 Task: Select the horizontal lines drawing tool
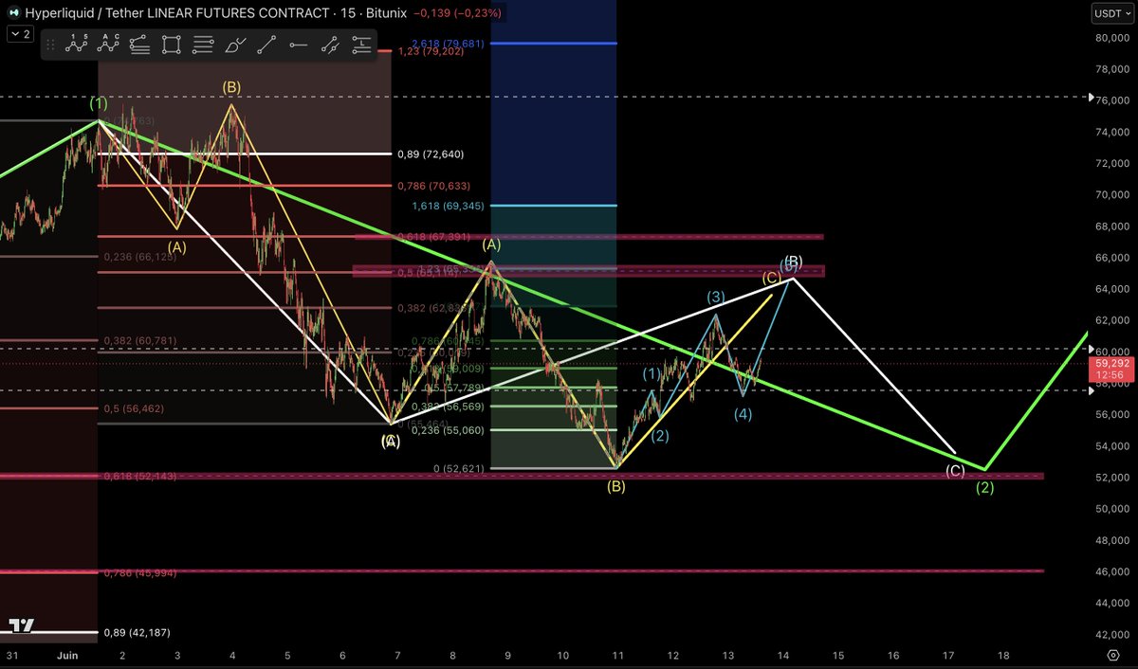pos(203,44)
